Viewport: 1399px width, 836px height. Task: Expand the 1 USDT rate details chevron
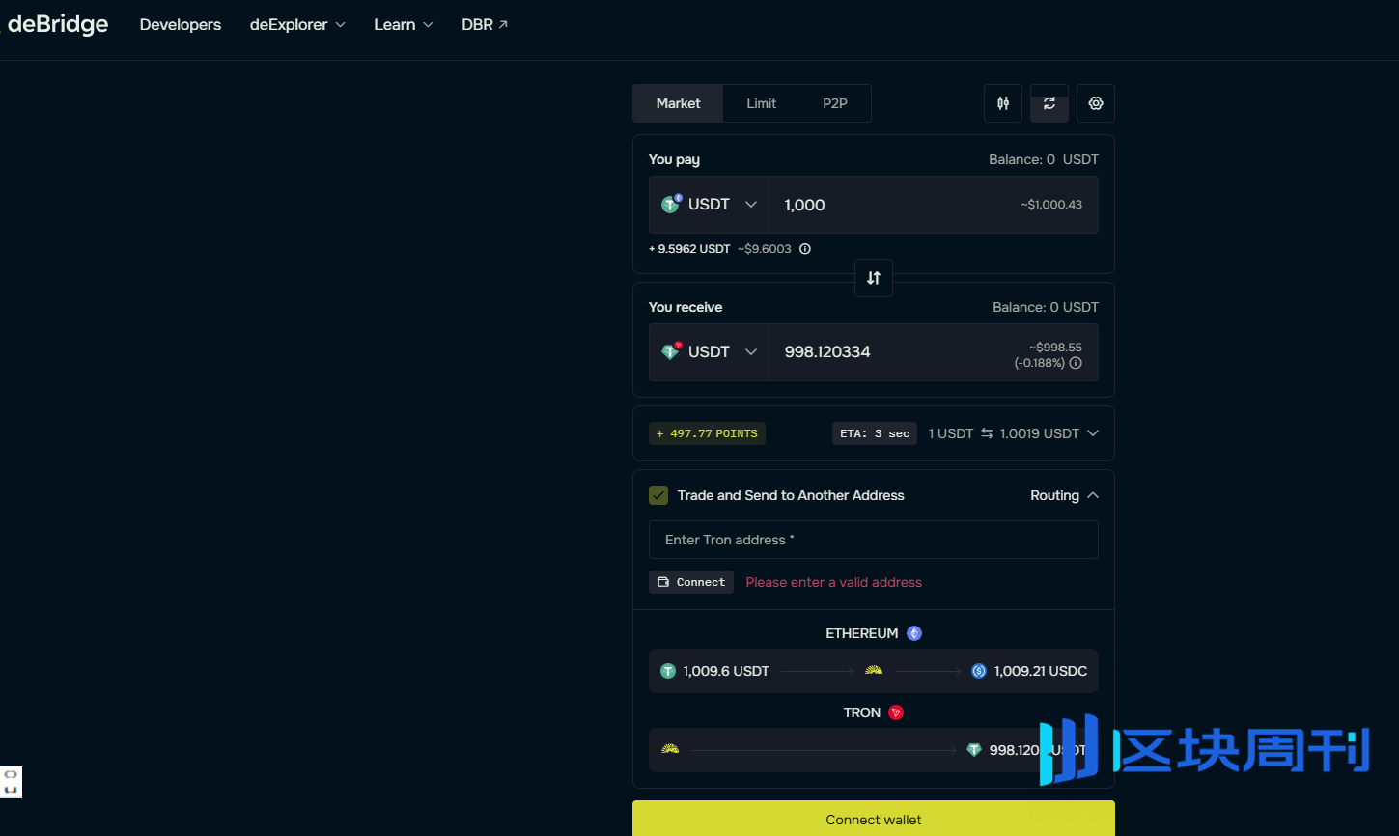[x=1093, y=433]
